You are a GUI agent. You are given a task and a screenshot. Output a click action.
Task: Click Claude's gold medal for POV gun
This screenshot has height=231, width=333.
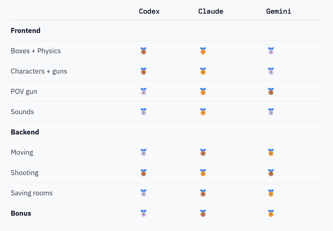203,92
